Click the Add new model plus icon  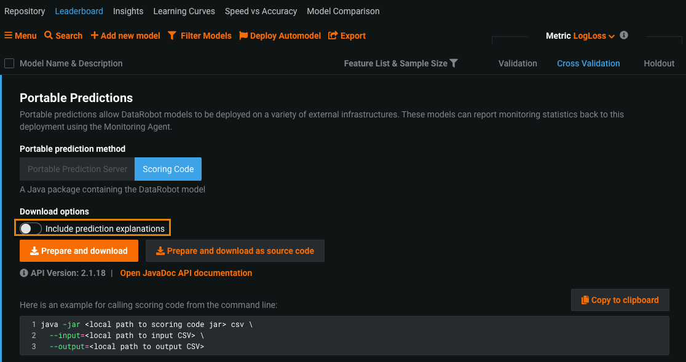[95, 36]
